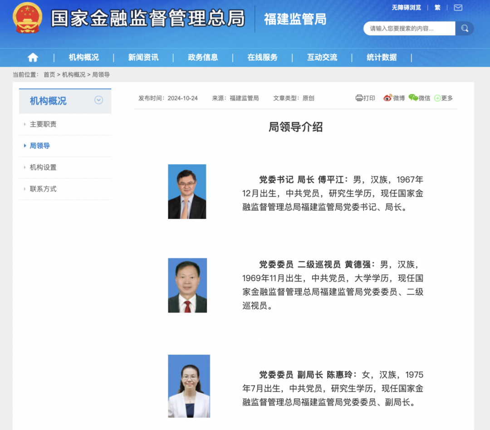Share the page via Weibo icon
The width and height of the screenshot is (490, 430).
[387, 98]
